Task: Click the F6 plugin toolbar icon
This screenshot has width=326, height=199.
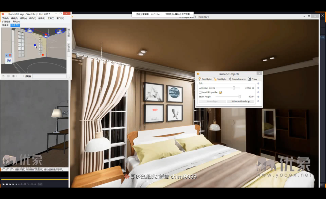Action: click(9, 60)
